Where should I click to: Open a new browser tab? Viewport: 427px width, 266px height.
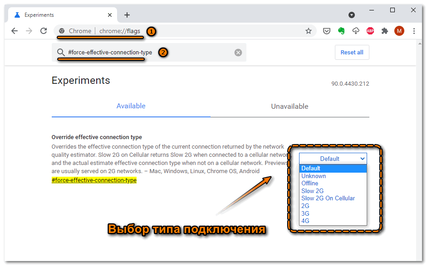click(x=127, y=15)
